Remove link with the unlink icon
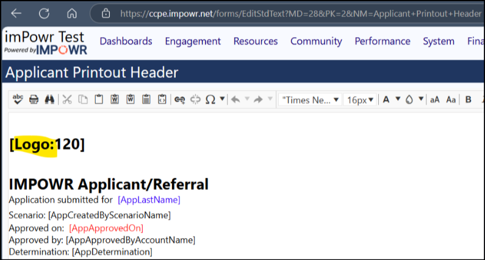 click(x=195, y=99)
